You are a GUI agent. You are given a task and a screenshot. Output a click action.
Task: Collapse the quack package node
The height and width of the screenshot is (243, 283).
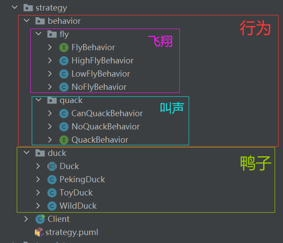click(38, 100)
